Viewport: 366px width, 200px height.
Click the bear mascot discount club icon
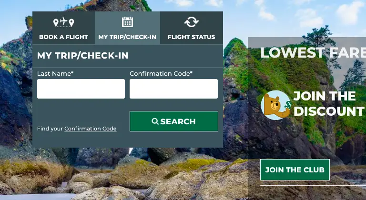pyautogui.click(x=276, y=105)
